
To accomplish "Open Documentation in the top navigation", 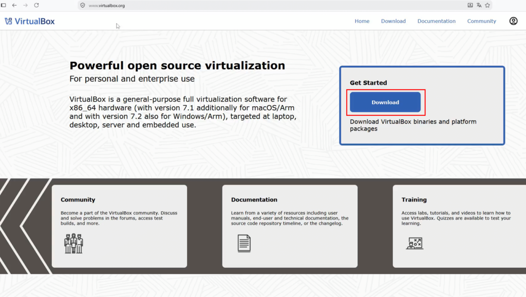I will click(437, 21).
